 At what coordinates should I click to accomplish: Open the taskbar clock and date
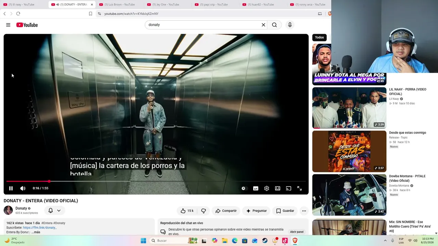(428, 241)
